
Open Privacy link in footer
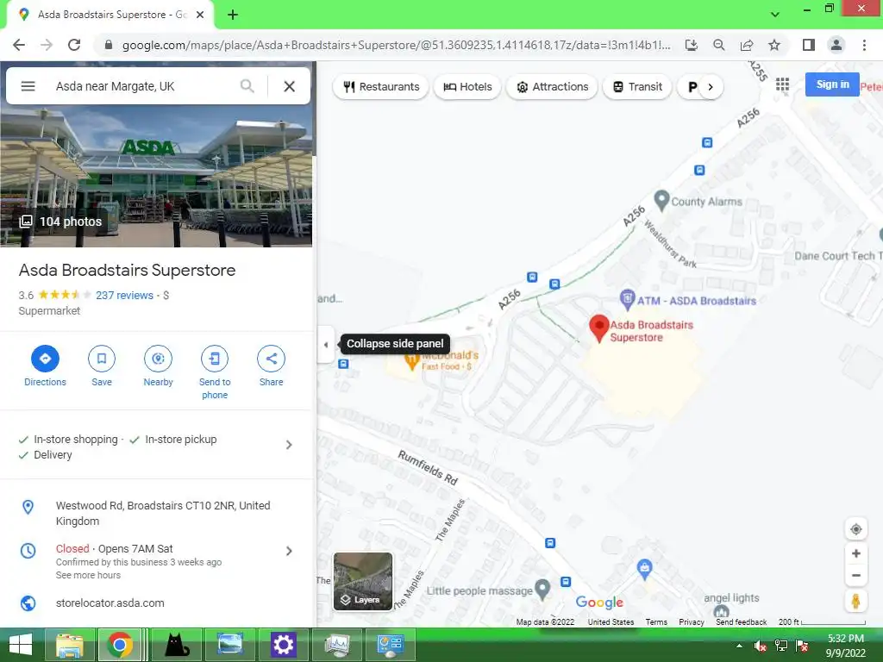[692, 622]
